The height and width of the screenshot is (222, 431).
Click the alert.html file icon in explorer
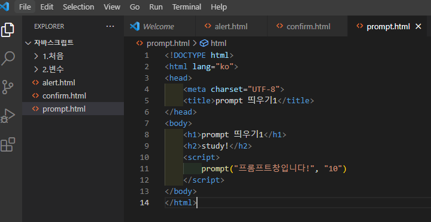pos(35,82)
